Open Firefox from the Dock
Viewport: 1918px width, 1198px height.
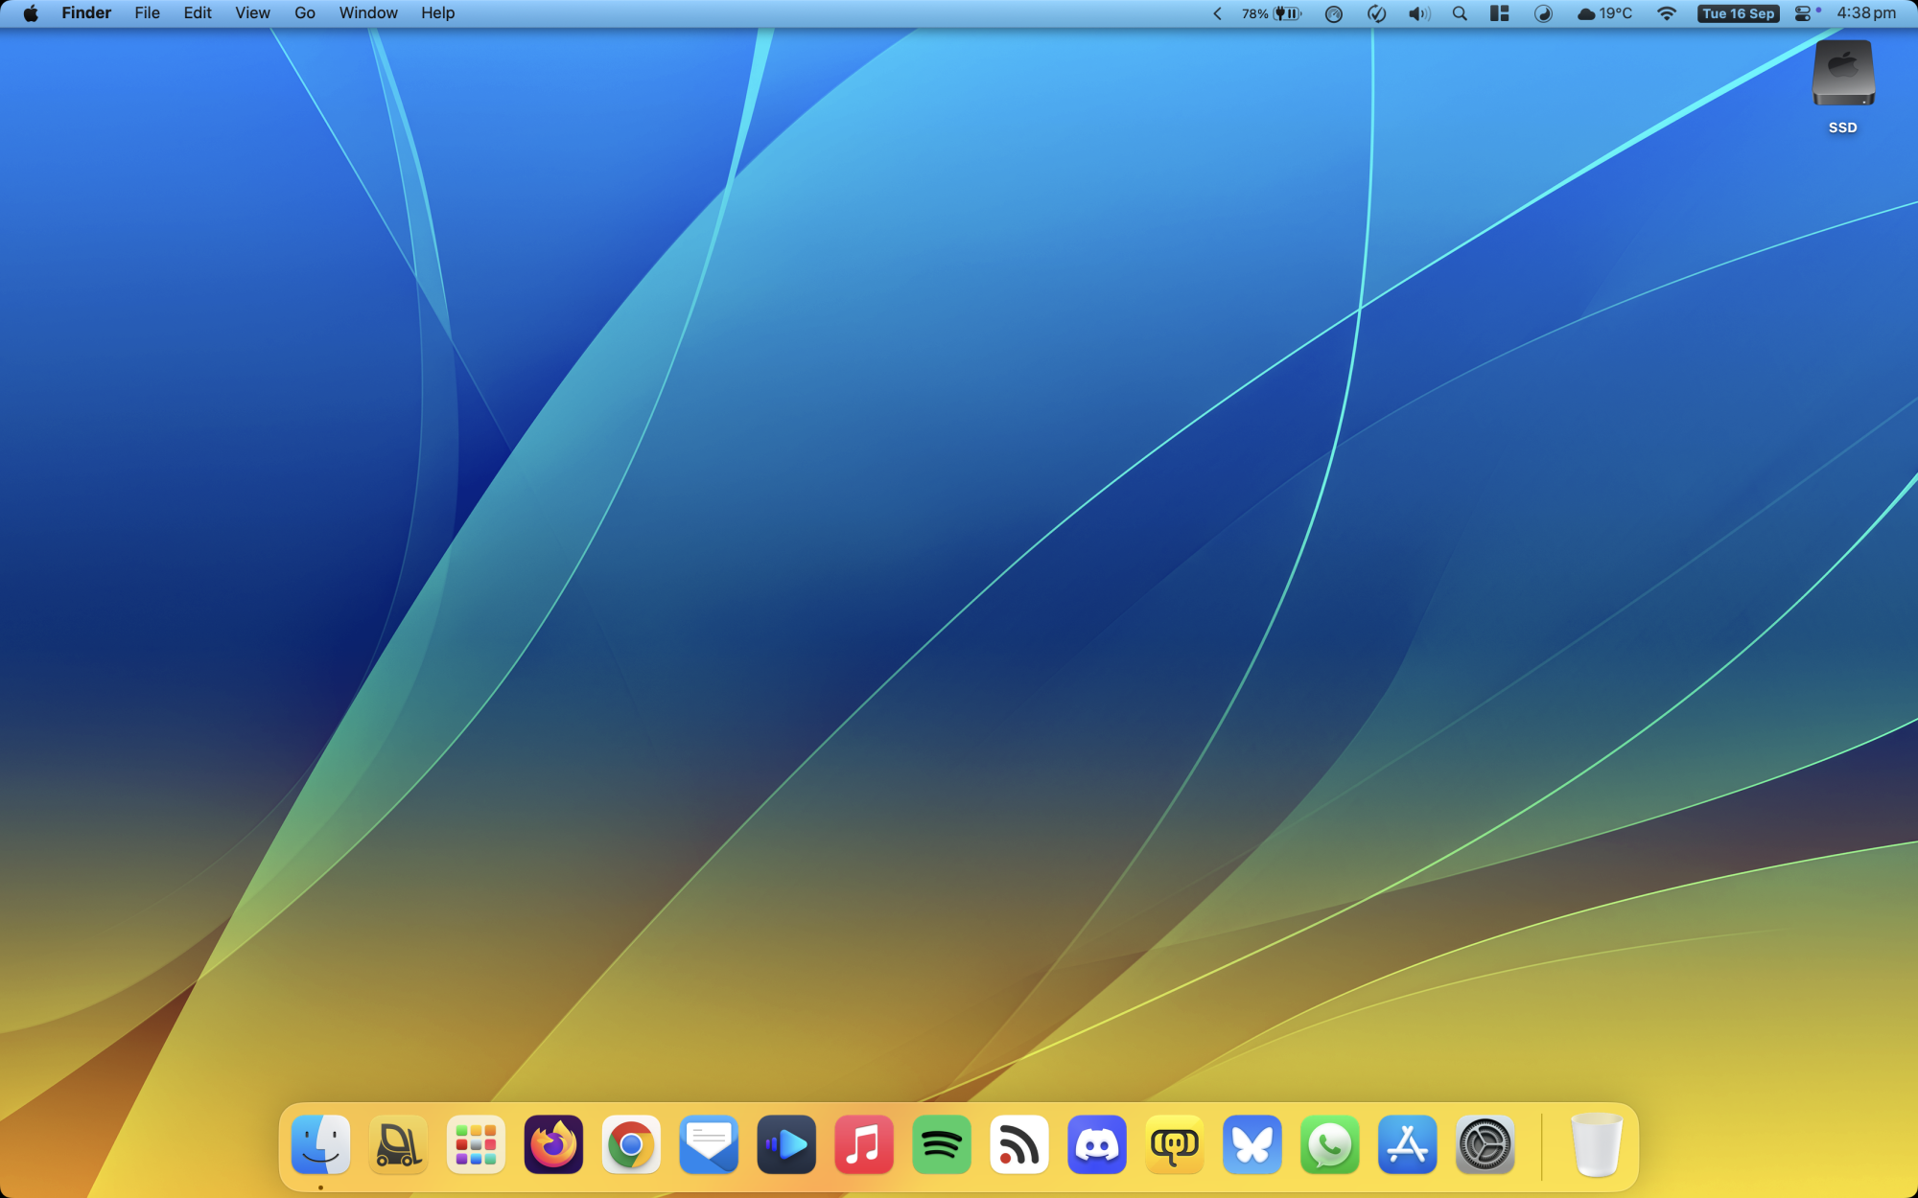[553, 1144]
